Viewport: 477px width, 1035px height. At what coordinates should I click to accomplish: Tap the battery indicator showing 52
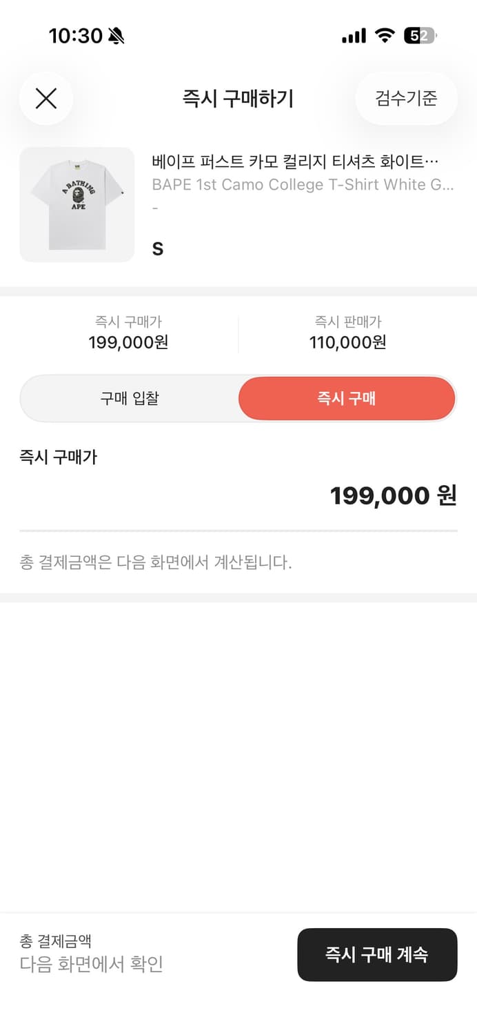coord(418,34)
